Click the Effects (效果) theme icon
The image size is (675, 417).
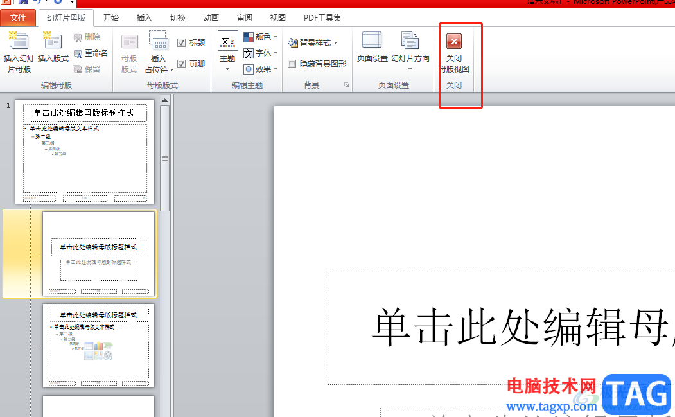[249, 69]
